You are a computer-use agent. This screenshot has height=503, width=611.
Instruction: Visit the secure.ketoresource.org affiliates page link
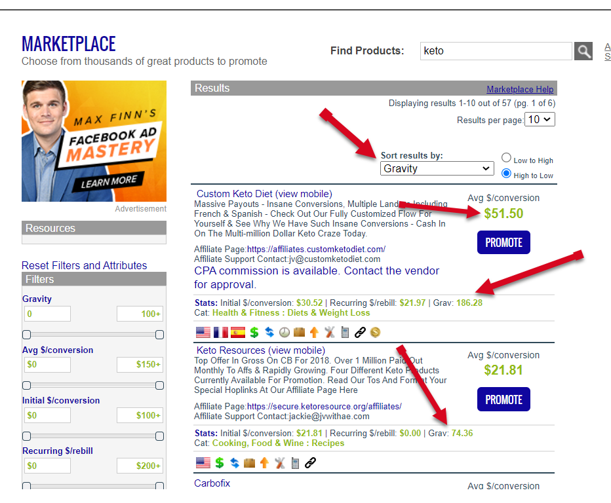tap(325, 406)
